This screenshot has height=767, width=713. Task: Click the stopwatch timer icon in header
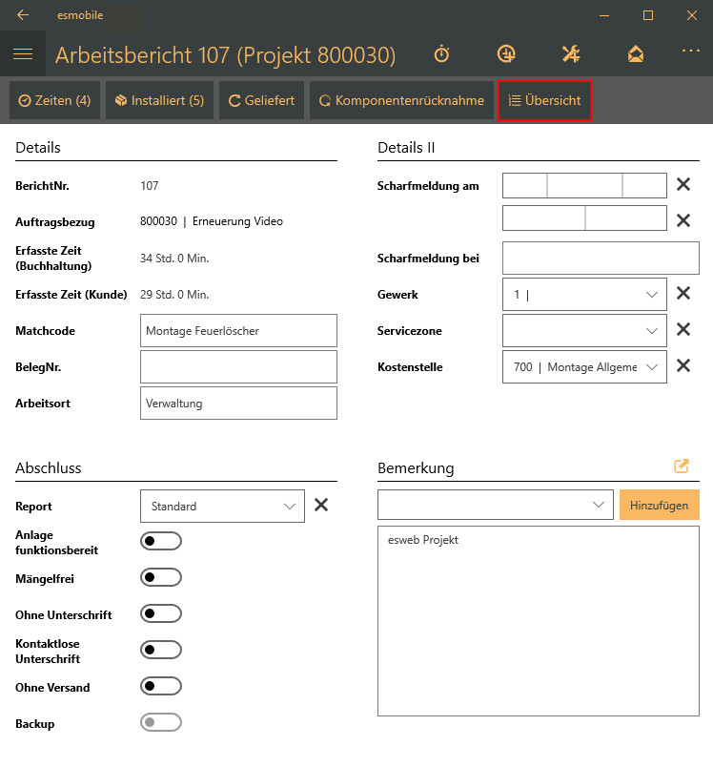pos(441,54)
